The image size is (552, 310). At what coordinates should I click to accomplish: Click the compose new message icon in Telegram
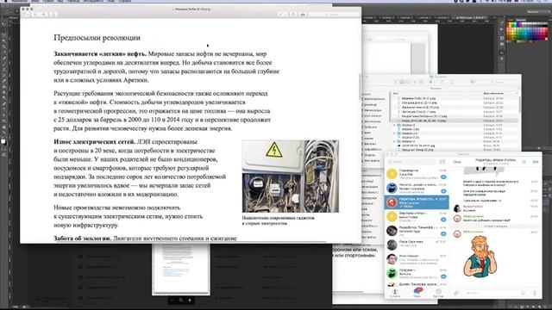[x=442, y=162]
